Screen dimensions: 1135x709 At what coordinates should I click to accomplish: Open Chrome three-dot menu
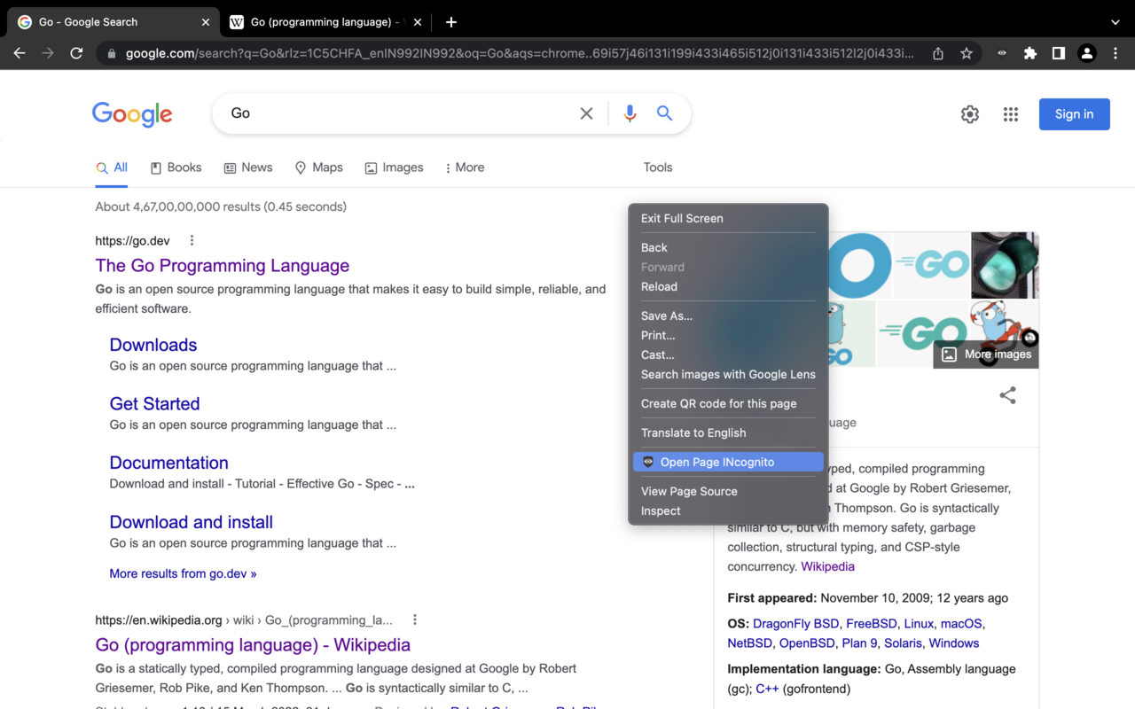pyautogui.click(x=1115, y=53)
